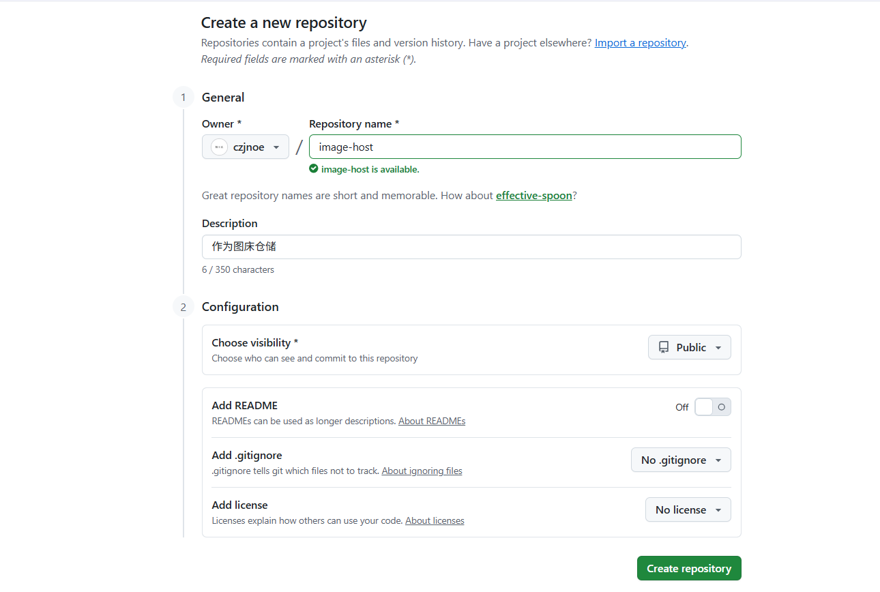Open the About ignoring files link
This screenshot has width=880, height=592.
point(422,471)
